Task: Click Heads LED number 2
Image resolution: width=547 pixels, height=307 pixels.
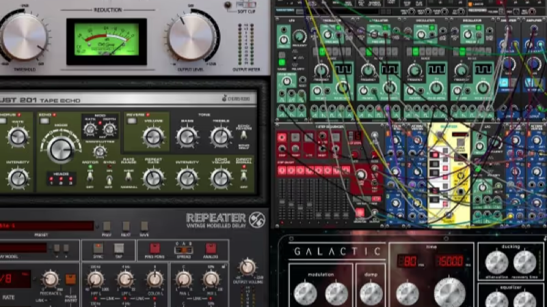Action: click(61, 180)
